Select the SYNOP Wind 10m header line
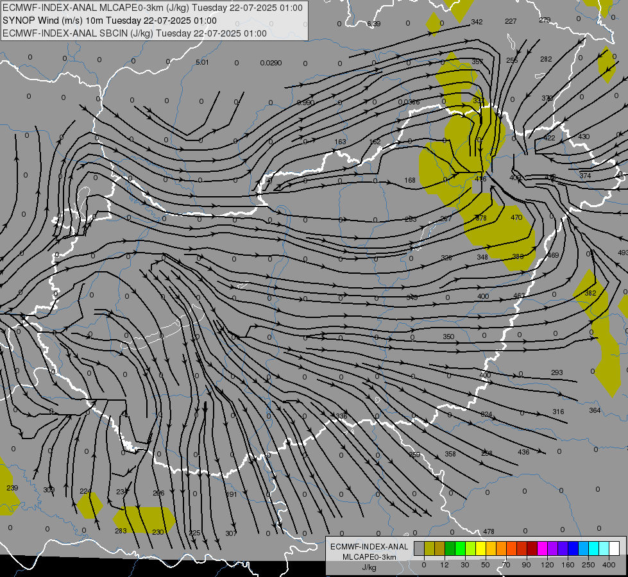The width and height of the screenshot is (628, 577). [110, 21]
